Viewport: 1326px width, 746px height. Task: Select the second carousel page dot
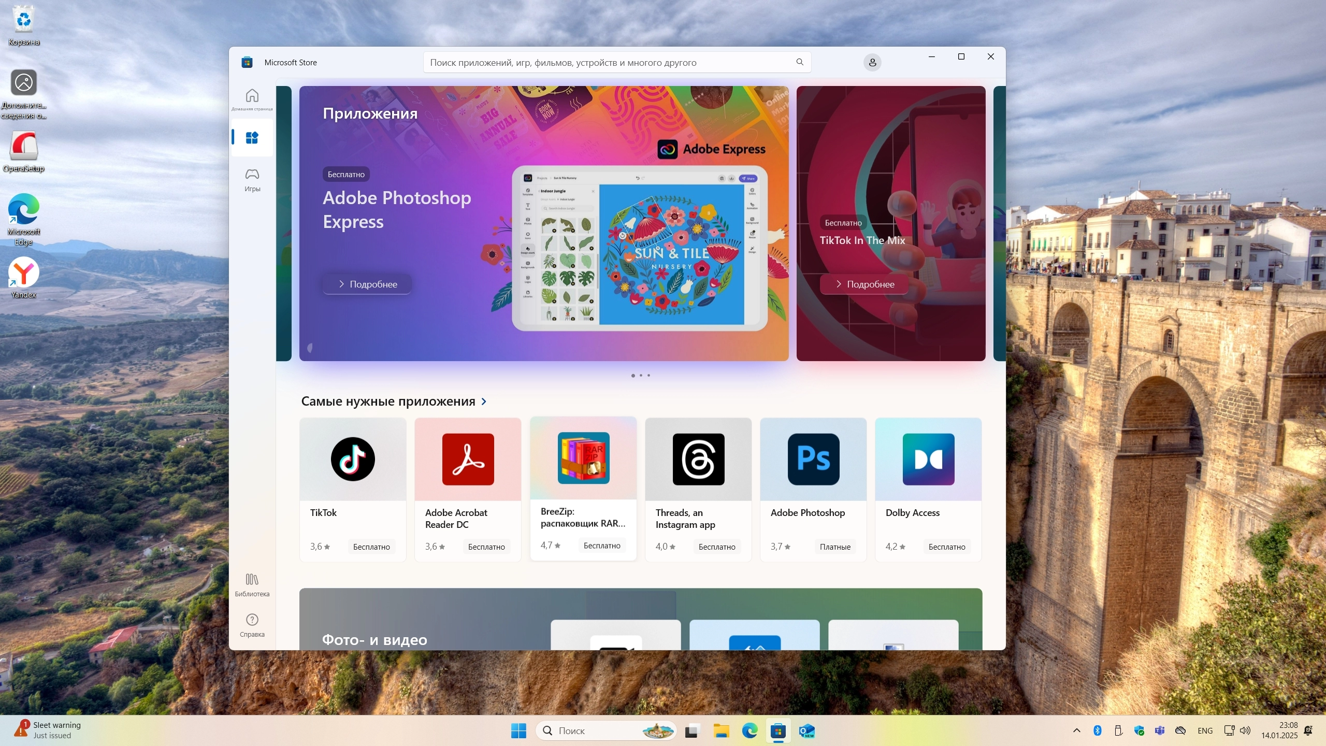641,375
